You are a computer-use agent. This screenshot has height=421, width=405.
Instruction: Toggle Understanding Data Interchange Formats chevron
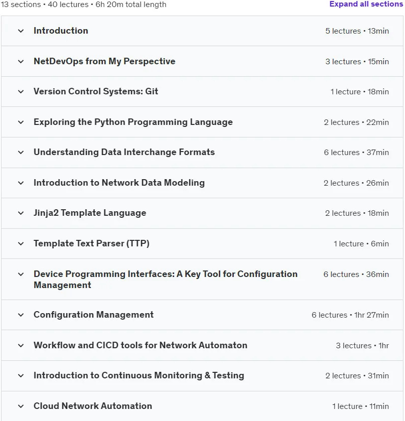click(x=21, y=152)
